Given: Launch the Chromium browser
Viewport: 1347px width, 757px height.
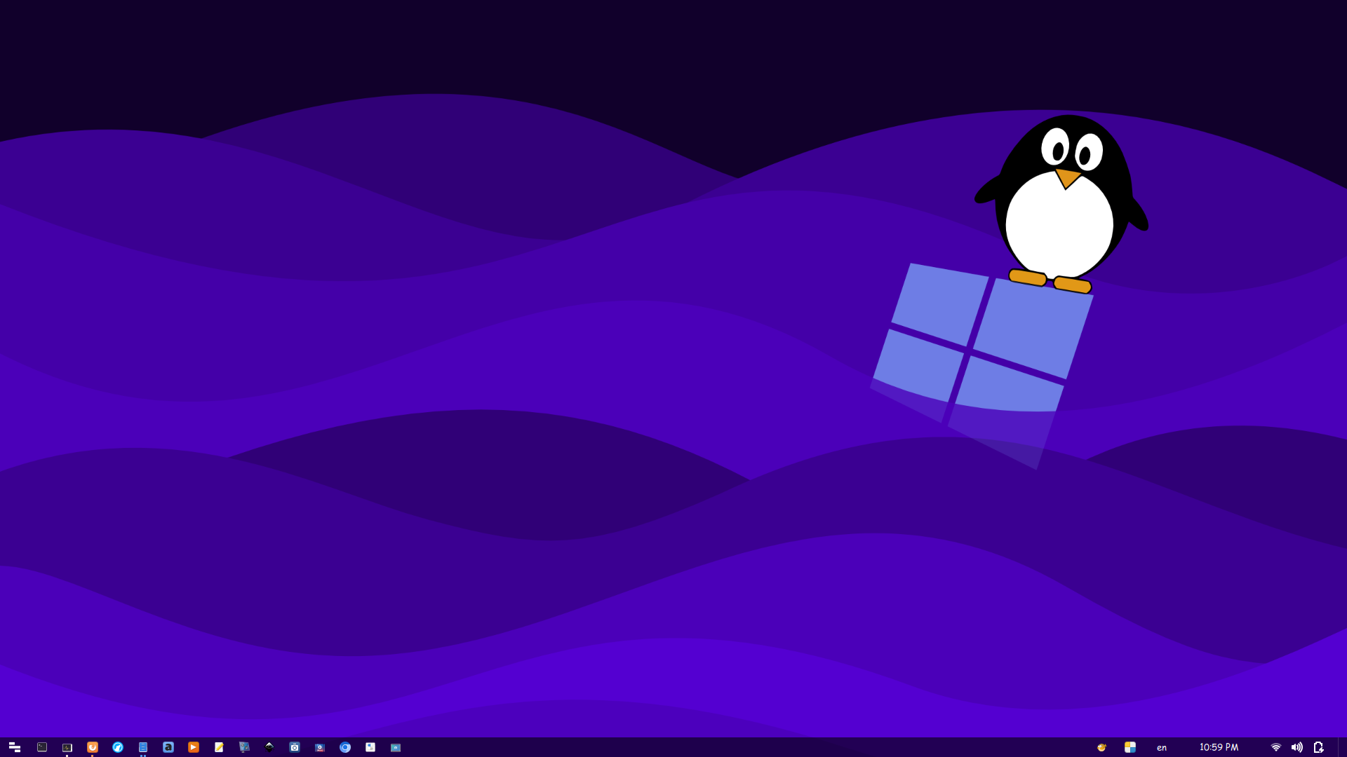Looking at the screenshot, I should coord(345,747).
